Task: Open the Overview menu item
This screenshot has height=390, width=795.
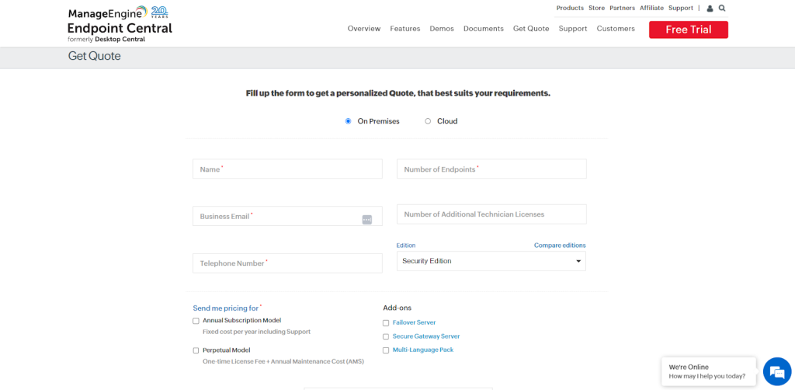Action: click(364, 29)
